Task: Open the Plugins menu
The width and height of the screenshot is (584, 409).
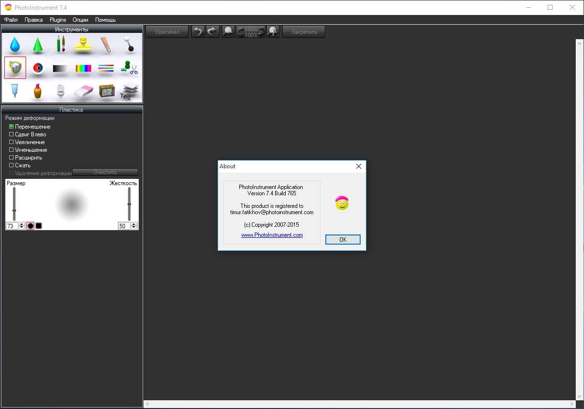Action: [x=58, y=20]
